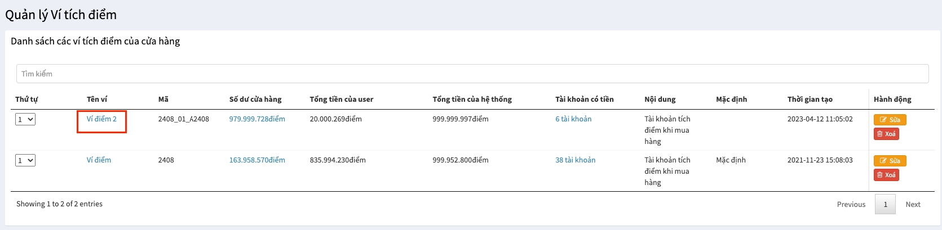Select page 1 in pagination
Image resolution: width=942 pixels, height=230 pixels.
[885, 205]
